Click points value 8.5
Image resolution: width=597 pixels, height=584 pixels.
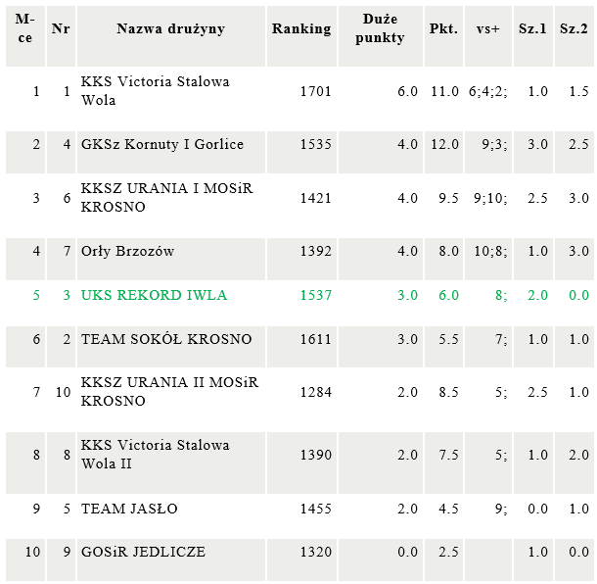click(448, 392)
